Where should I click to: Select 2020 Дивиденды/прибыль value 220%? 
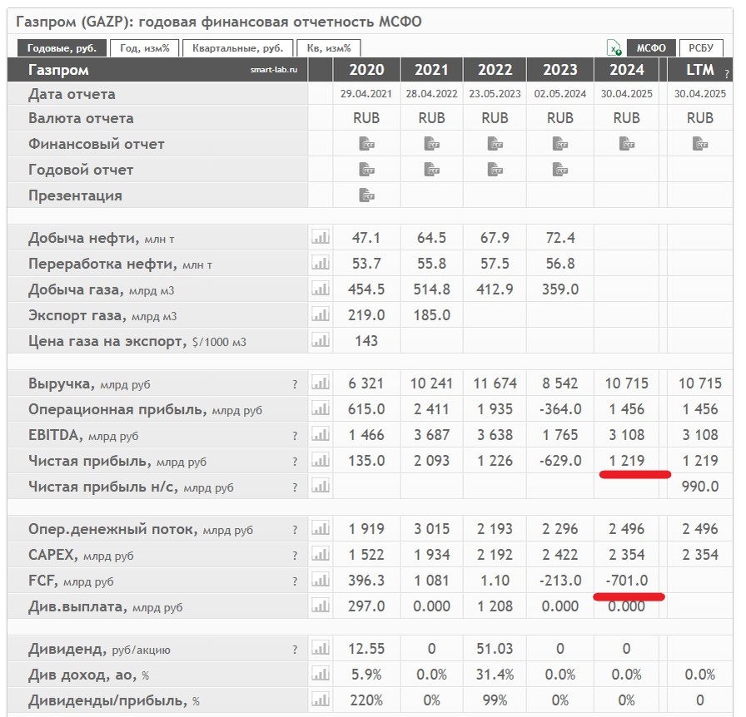tap(366, 700)
